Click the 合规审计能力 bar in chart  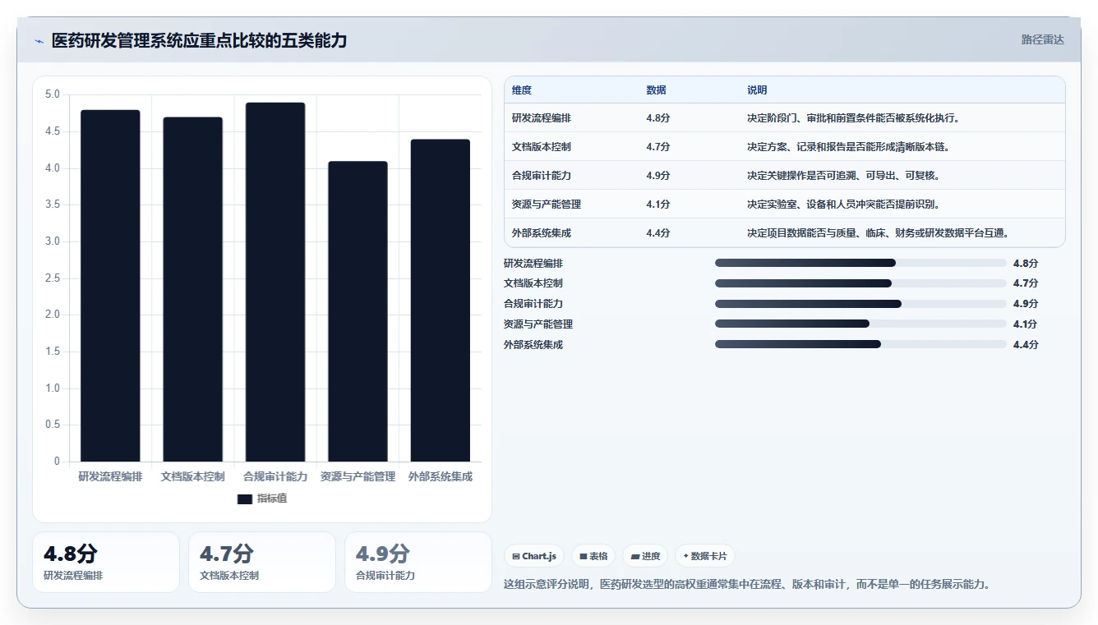[275, 282]
